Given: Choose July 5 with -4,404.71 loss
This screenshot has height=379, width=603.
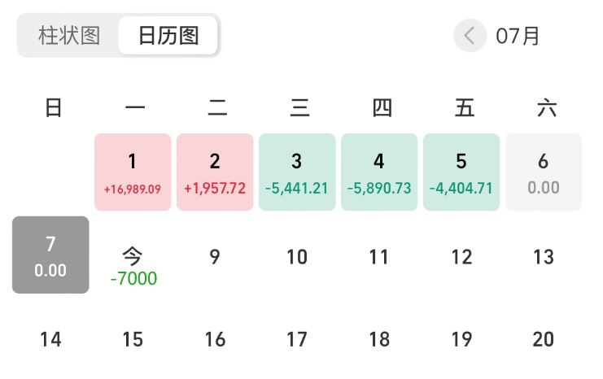Looking at the screenshot, I should point(461,172).
